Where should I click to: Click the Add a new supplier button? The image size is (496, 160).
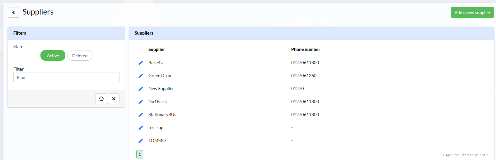[472, 13]
